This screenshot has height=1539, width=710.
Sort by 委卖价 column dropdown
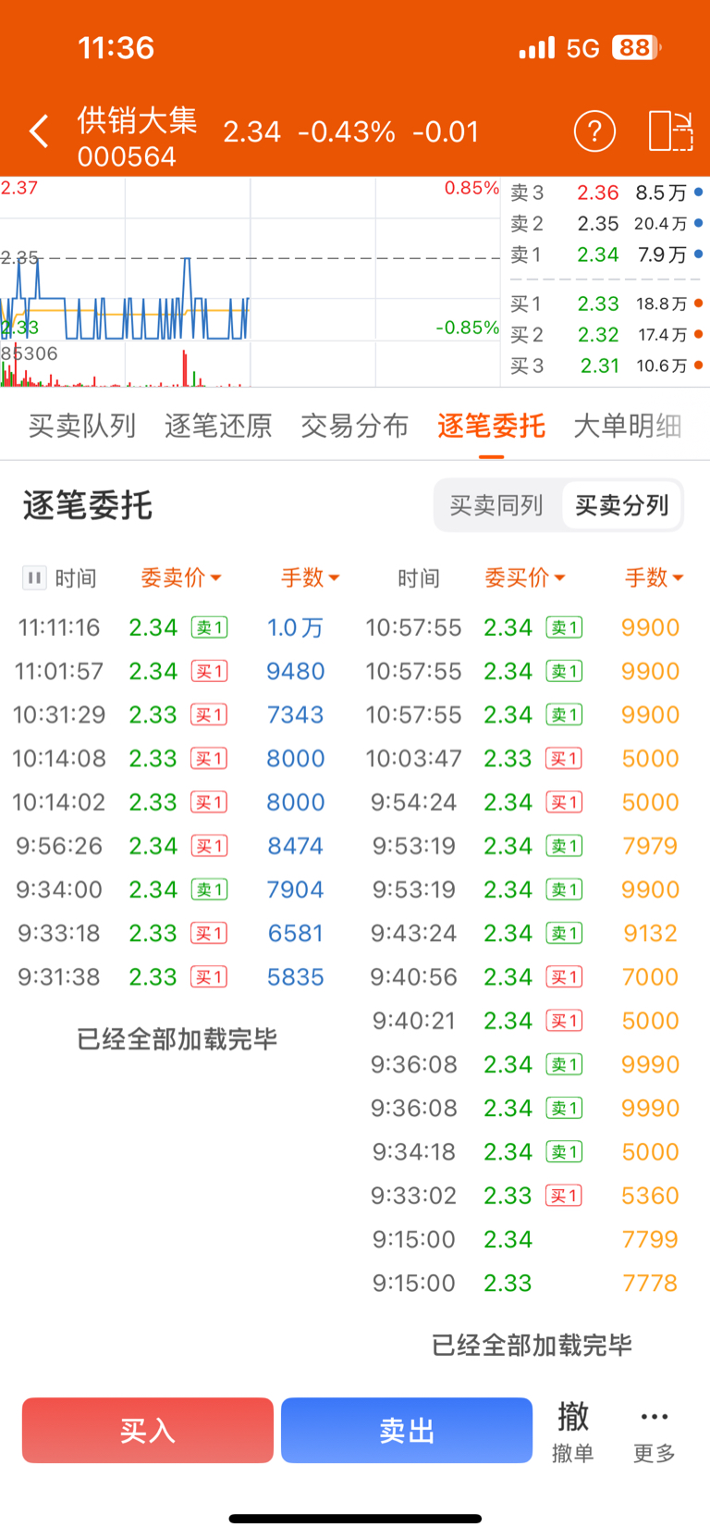click(181, 578)
